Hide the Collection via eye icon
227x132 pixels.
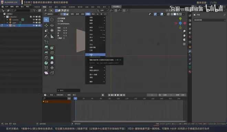(34, 17)
